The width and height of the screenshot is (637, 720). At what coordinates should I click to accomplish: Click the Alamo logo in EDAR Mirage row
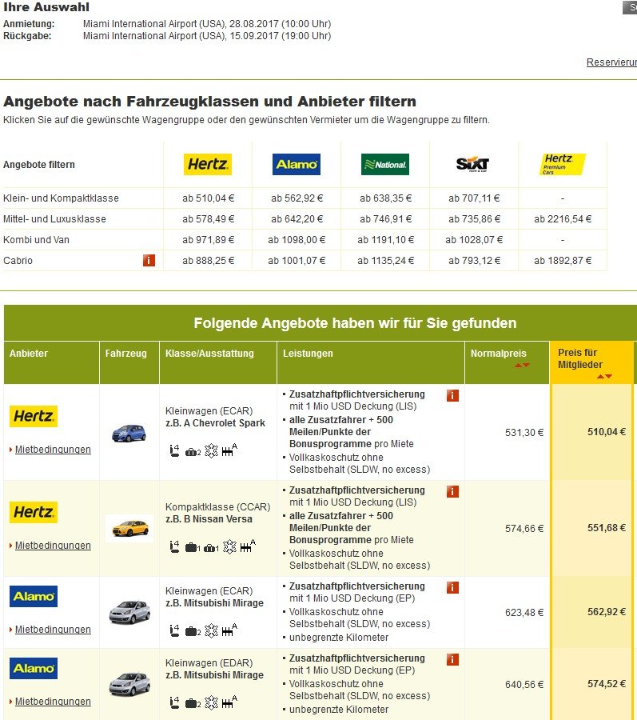click(x=34, y=668)
